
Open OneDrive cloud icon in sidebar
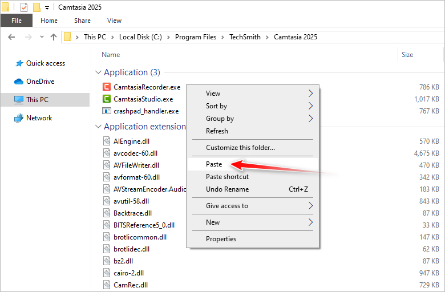pyautogui.click(x=19, y=82)
